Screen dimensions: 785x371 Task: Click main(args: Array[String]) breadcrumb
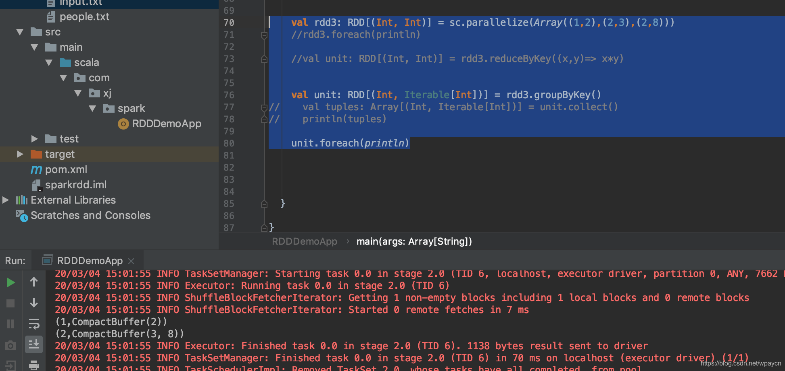pyautogui.click(x=414, y=241)
